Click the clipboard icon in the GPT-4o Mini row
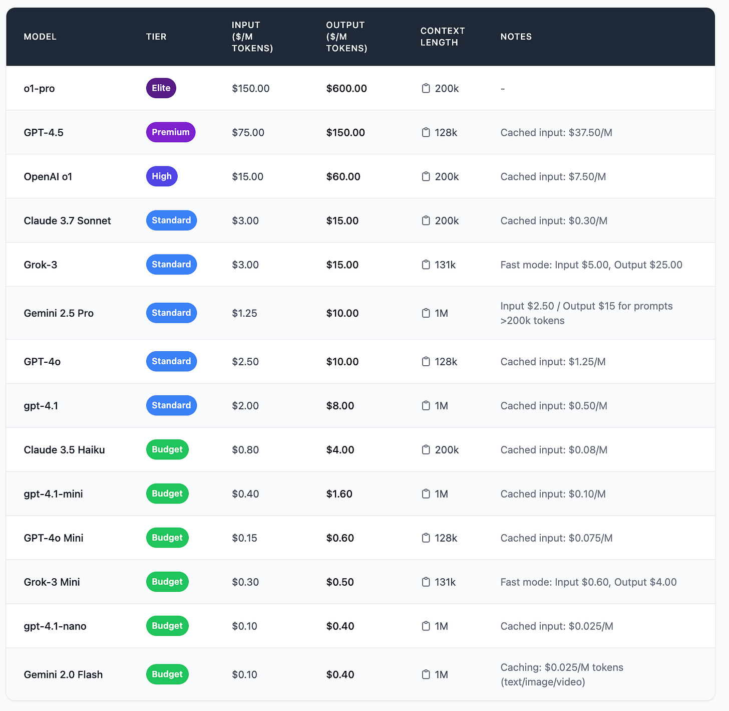 tap(426, 538)
